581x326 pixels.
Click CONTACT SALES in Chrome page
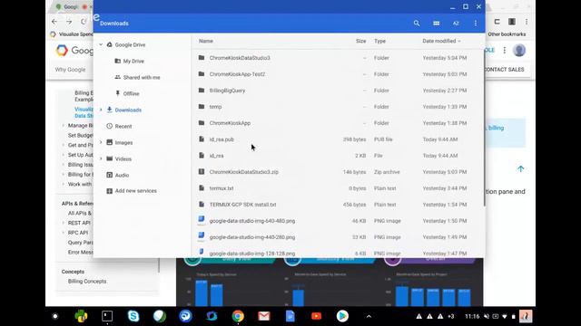pyautogui.click(x=504, y=70)
